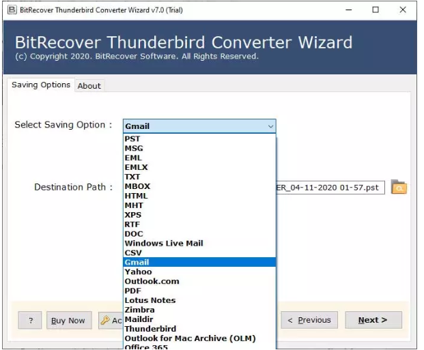This screenshot has width=424, height=350.
Task: Choose MSG from the saving option list
Action: tap(199, 148)
